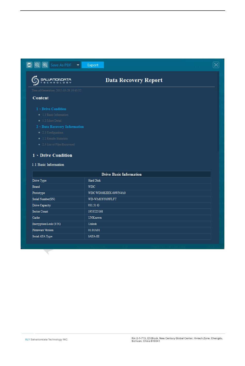Click the SalvationDATA Technology logo
Image resolution: width=245 pixels, height=366 pixels.
coord(51,81)
